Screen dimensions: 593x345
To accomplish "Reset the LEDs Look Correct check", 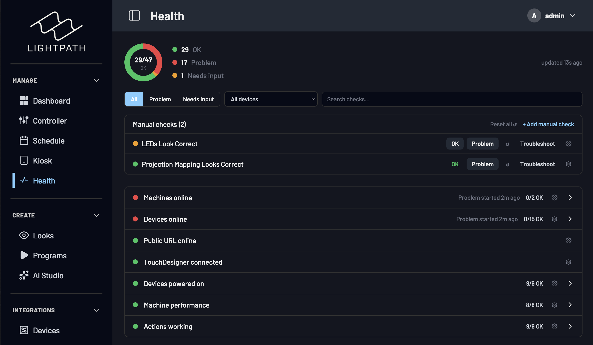I will tap(507, 144).
